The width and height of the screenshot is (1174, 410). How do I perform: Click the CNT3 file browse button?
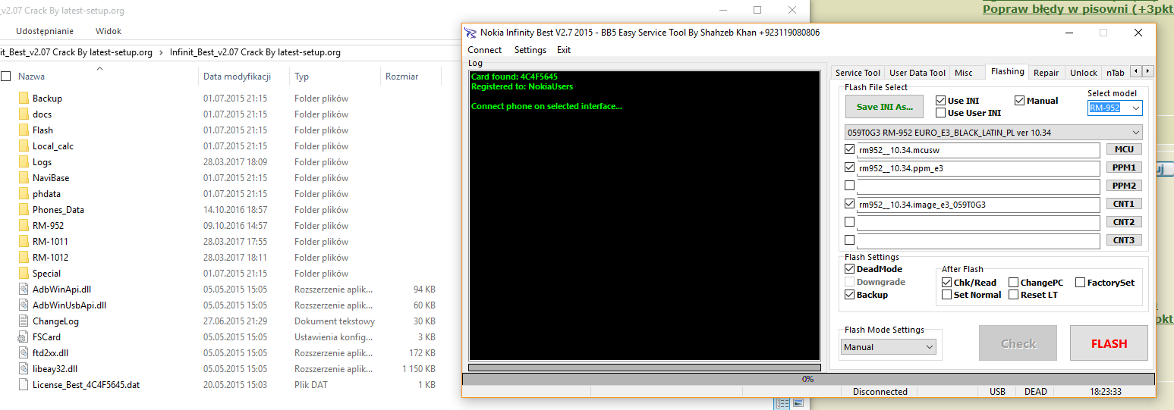tap(1124, 240)
